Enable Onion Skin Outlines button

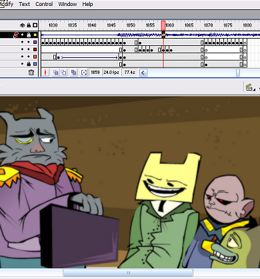(x=64, y=73)
